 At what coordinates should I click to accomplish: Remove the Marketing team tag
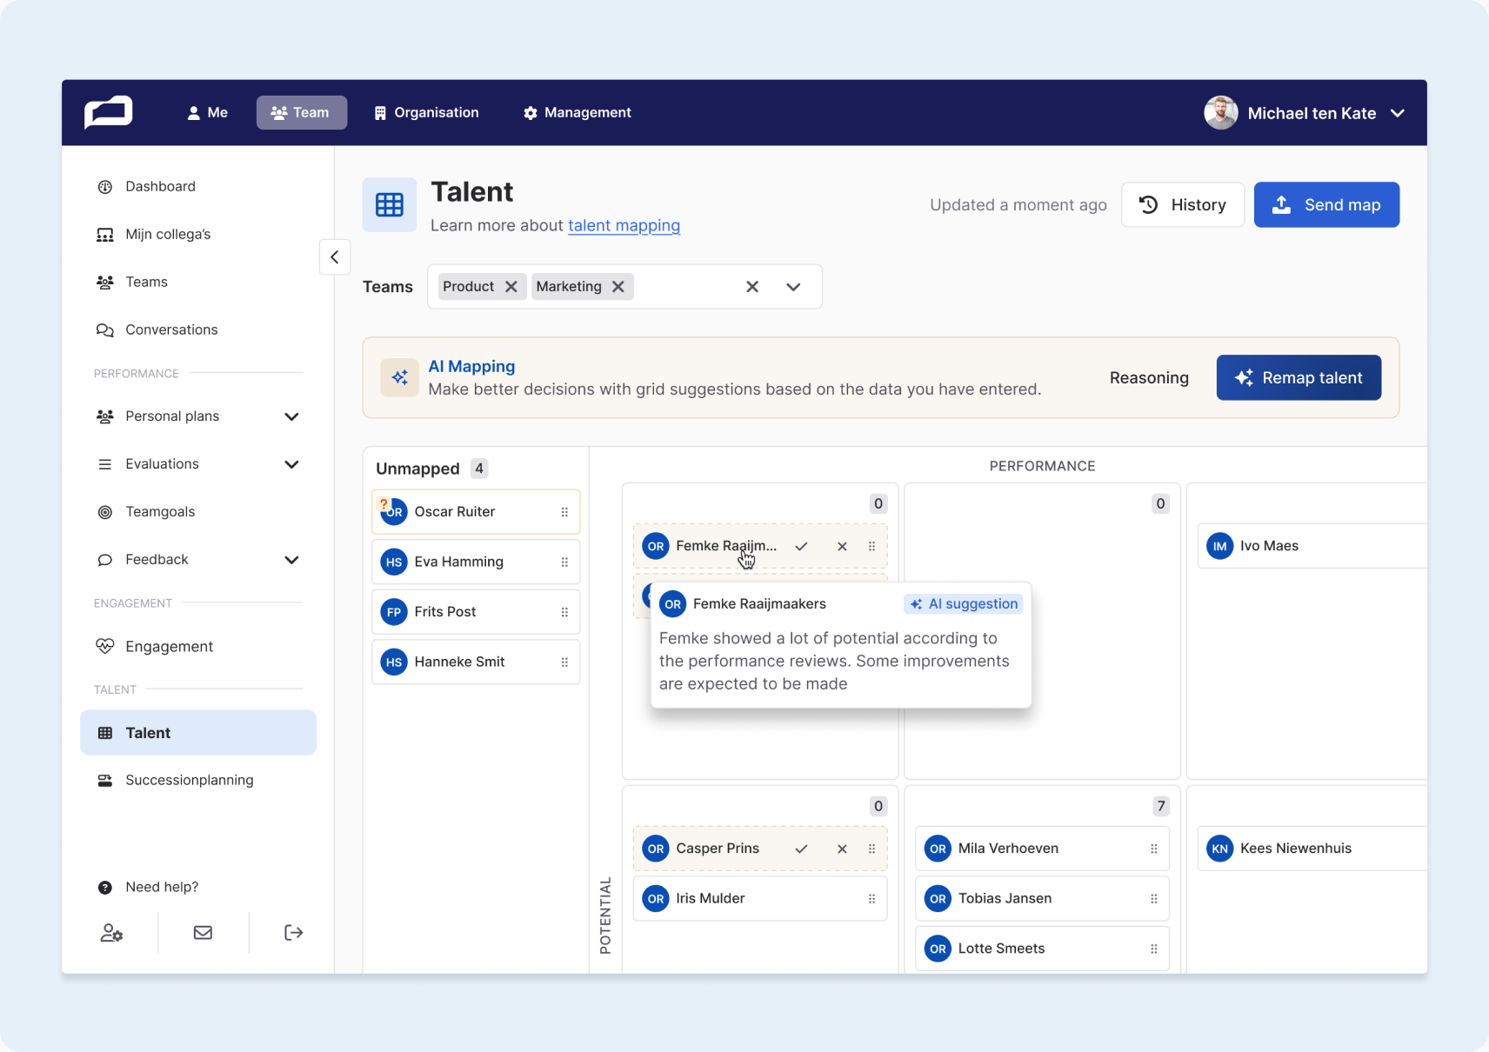tap(618, 287)
